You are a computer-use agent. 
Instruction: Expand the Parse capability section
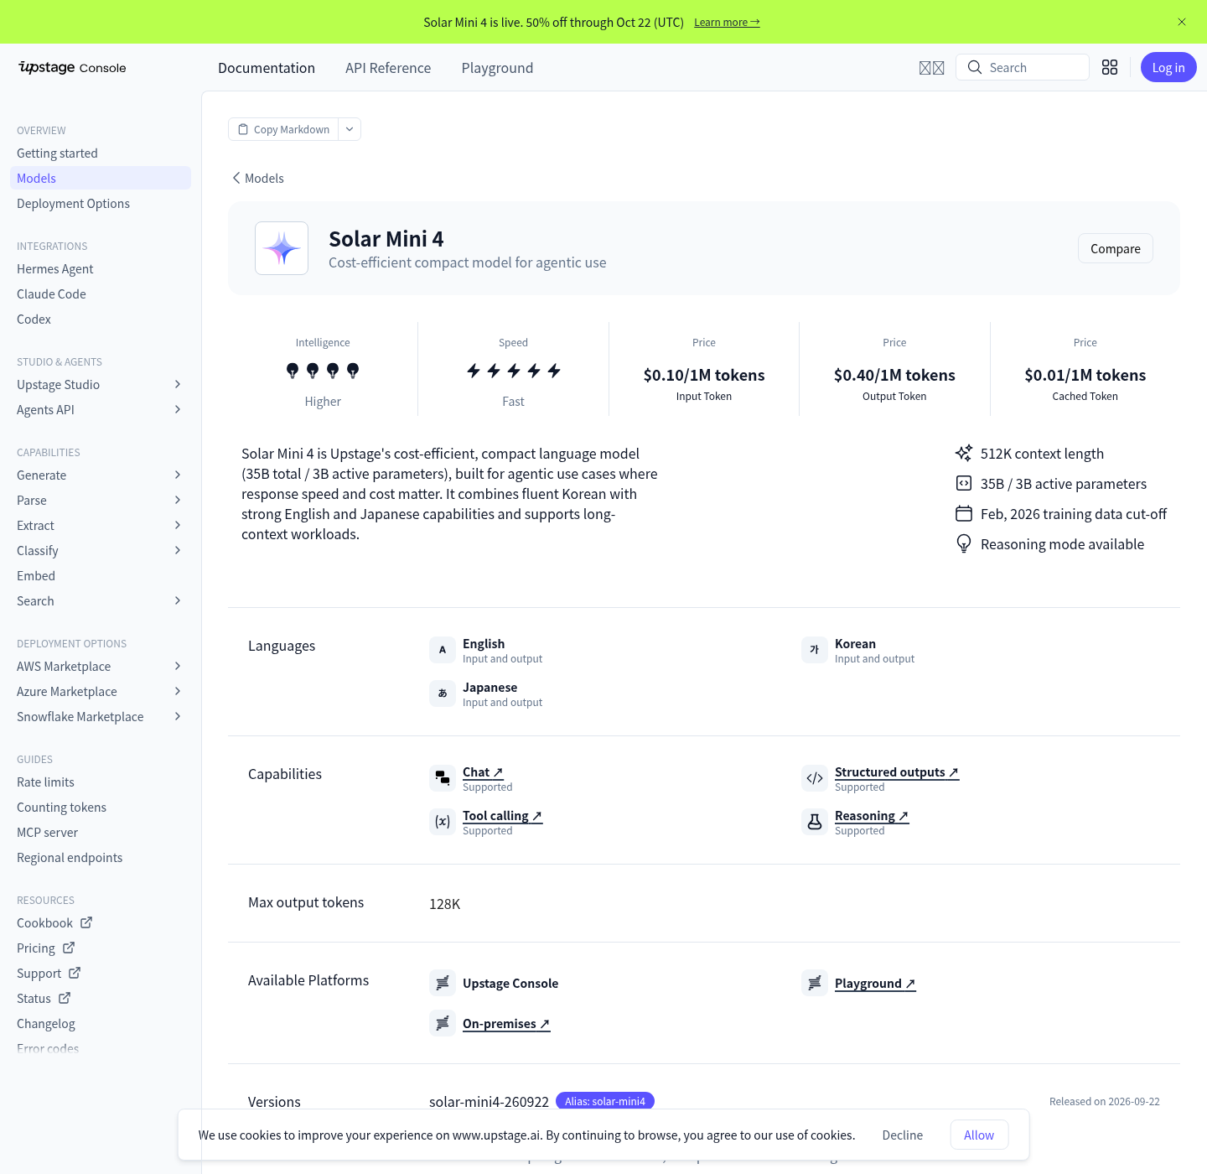click(178, 500)
